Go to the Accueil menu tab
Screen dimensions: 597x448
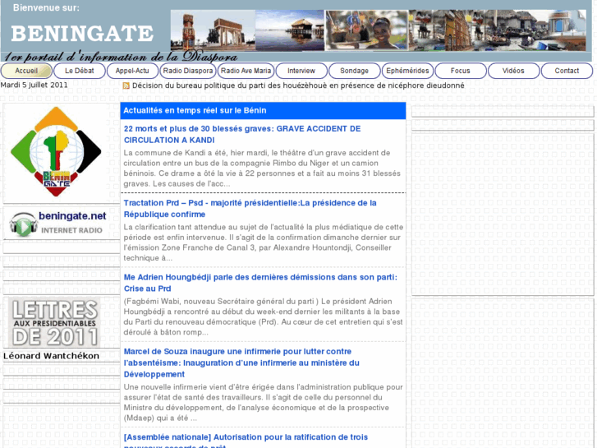pos(26,71)
